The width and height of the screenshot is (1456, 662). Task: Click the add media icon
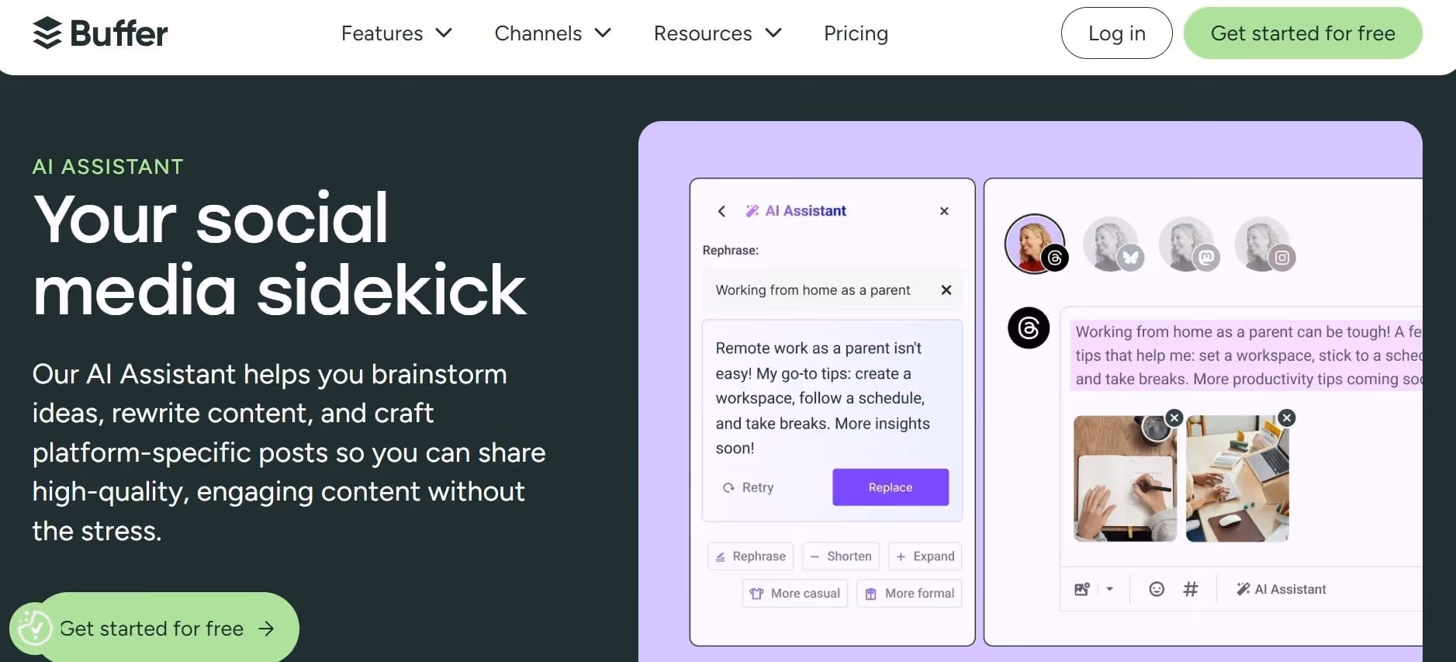pos(1082,589)
